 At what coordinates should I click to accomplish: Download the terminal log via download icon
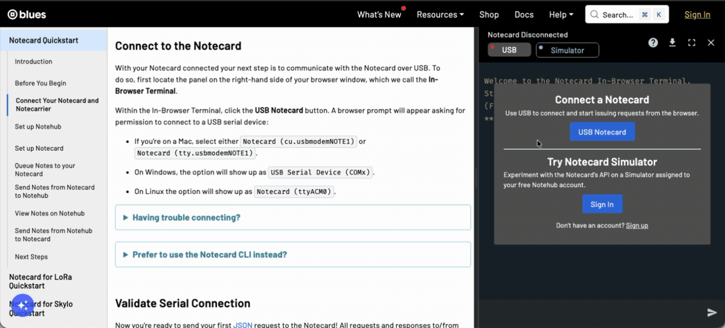click(x=672, y=42)
